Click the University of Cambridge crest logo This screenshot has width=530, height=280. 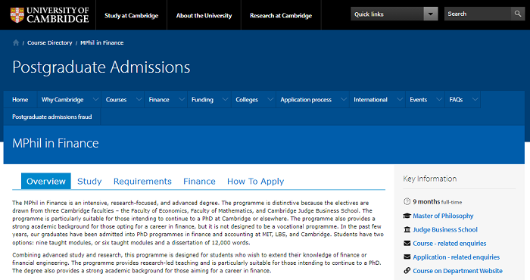click(x=17, y=15)
